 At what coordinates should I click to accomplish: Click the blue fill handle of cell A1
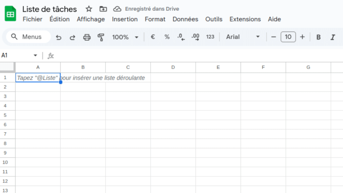(61, 82)
